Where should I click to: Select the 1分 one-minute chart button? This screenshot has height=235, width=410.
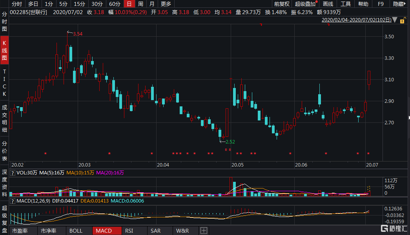[x=49, y=4]
